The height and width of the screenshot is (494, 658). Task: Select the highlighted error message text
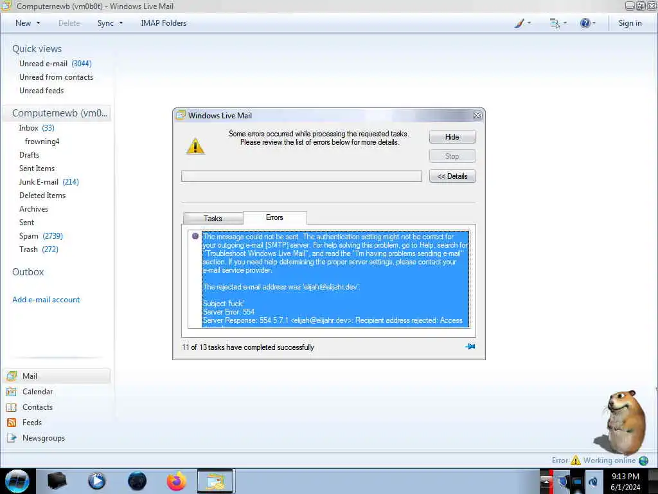[x=335, y=279]
